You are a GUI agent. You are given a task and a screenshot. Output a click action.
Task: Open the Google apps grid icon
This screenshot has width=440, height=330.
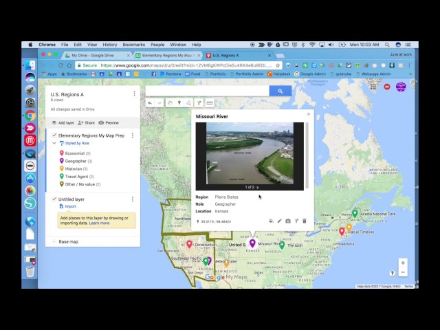point(373,87)
